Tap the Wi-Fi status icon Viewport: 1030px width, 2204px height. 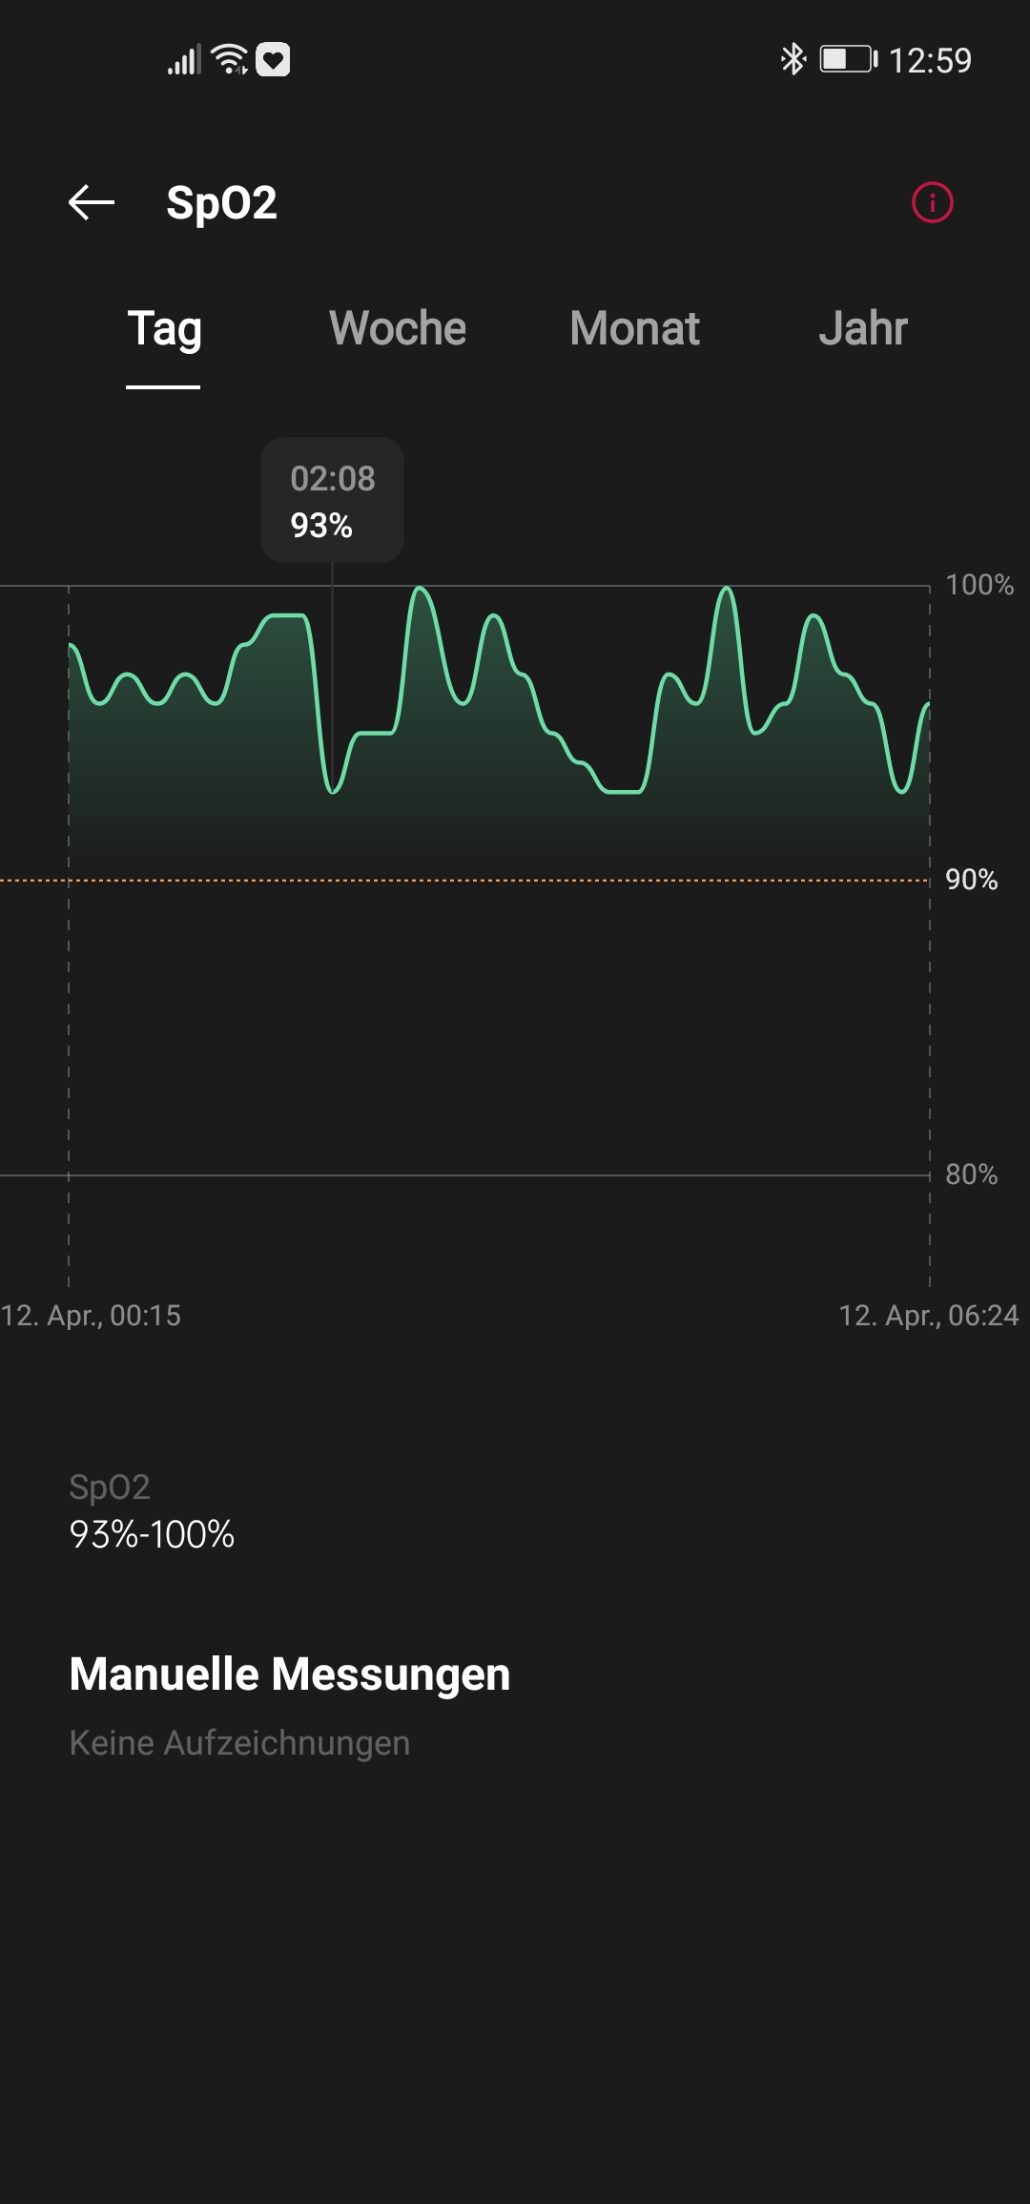point(230,59)
